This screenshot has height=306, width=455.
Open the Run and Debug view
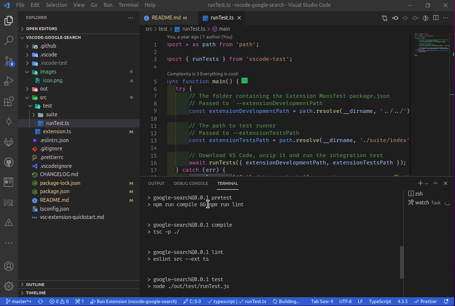click(9, 81)
